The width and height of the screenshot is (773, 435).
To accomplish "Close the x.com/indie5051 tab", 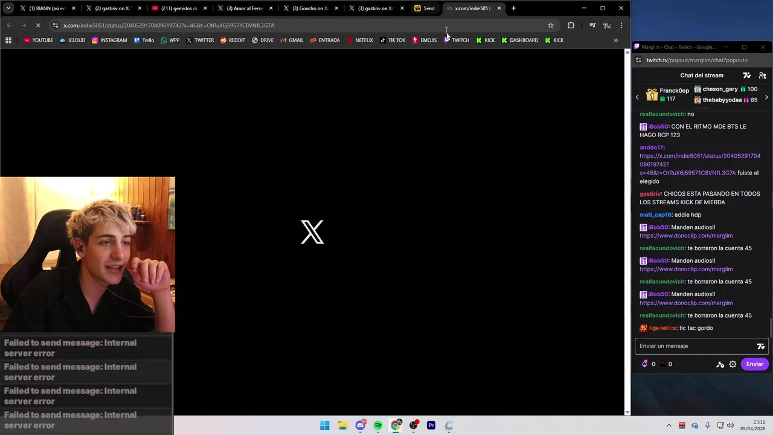I will (499, 8).
